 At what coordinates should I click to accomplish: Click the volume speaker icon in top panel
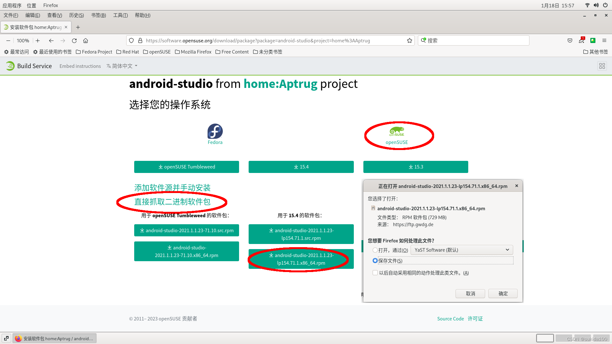coord(596,5)
